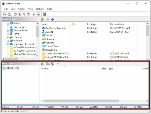Select 11-AnyMP4-Melvin-A folder in tree
The height and width of the screenshot is (114, 151).
point(25,54)
